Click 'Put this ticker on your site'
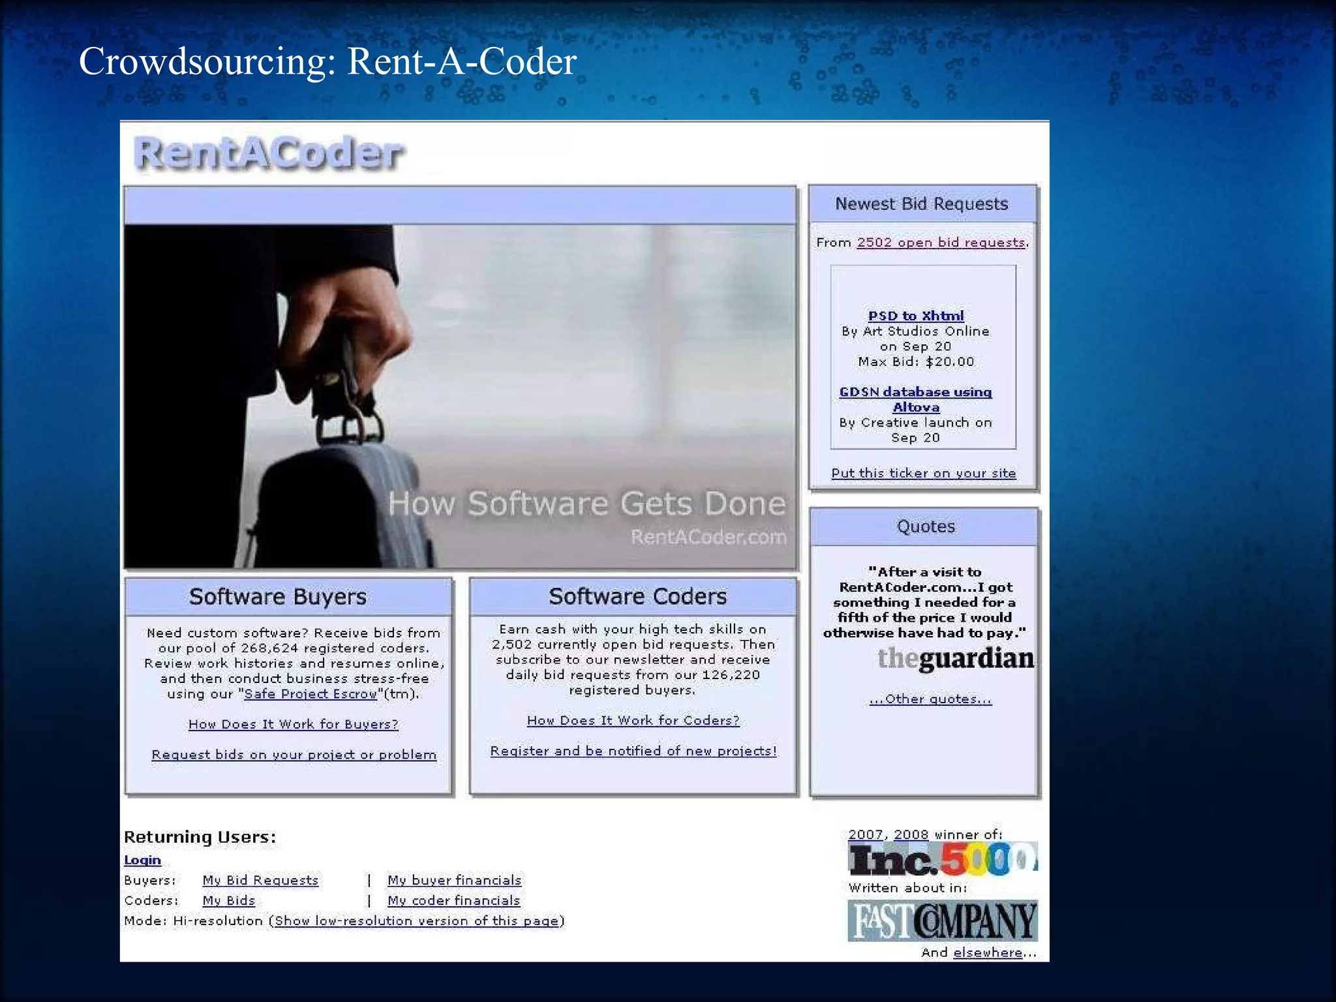Viewport: 1336px width, 1002px height. coord(924,473)
